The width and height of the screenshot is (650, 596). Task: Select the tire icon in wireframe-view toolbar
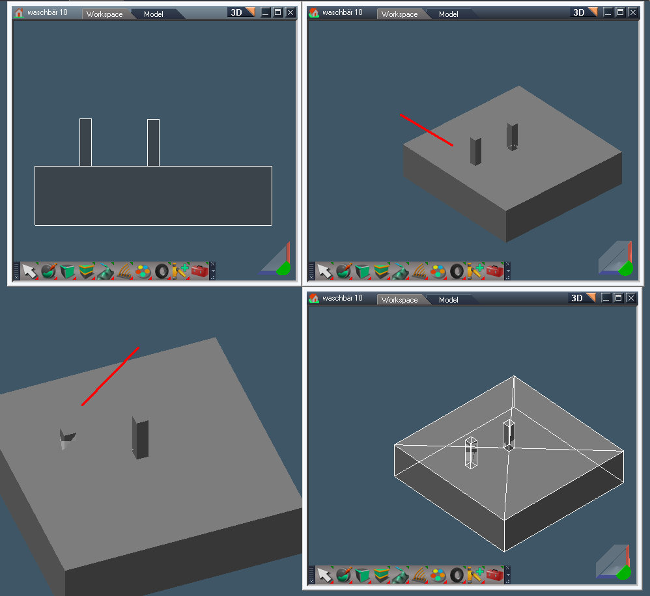click(x=457, y=575)
